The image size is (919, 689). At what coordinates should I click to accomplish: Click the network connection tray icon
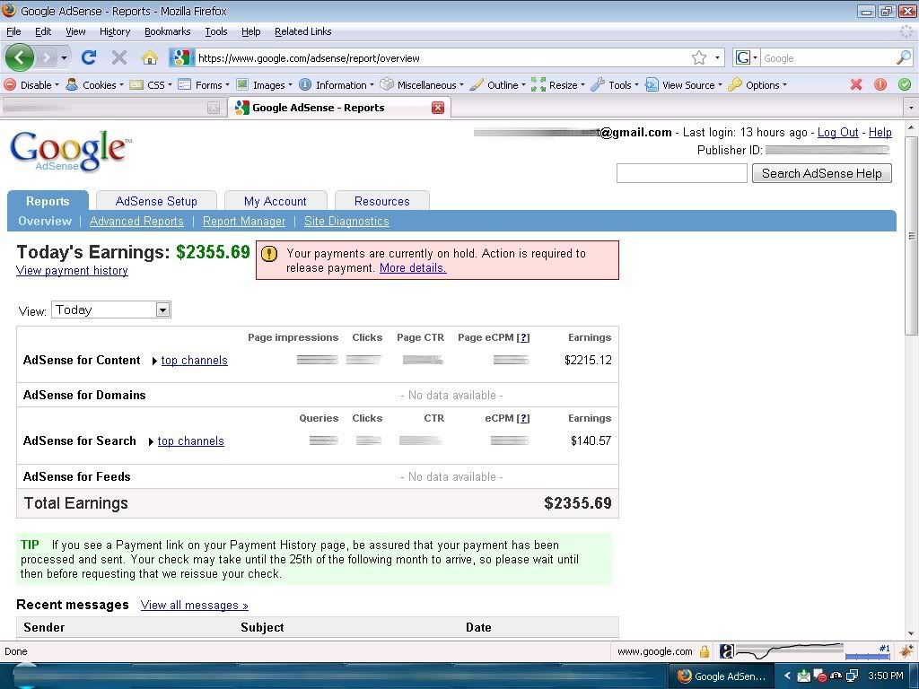point(853,676)
